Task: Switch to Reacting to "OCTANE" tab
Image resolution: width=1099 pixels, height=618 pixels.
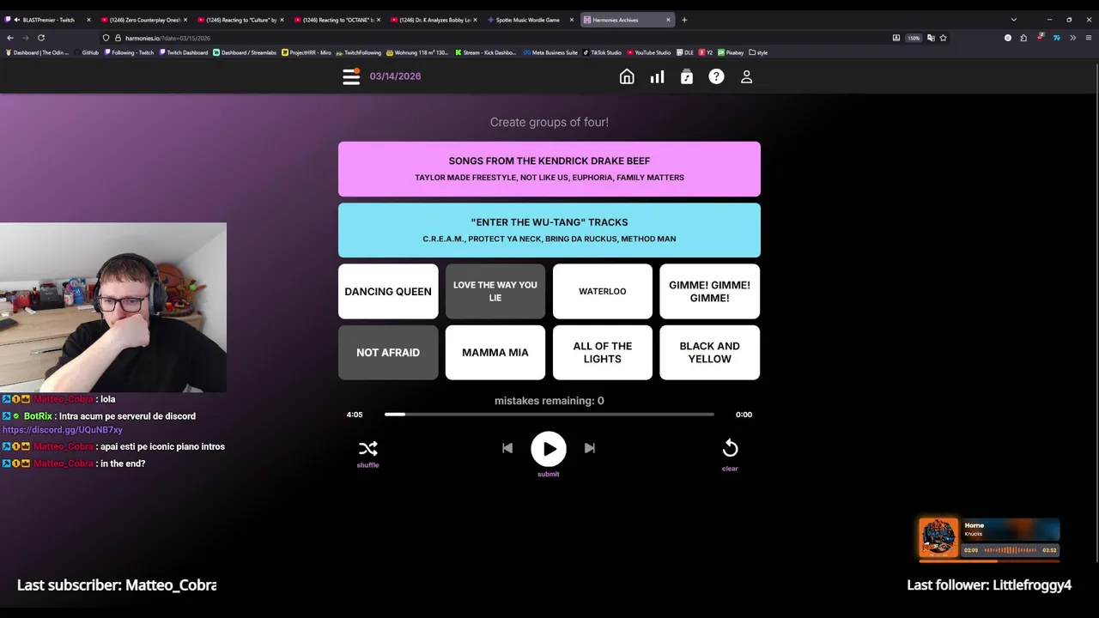Action: tap(337, 20)
